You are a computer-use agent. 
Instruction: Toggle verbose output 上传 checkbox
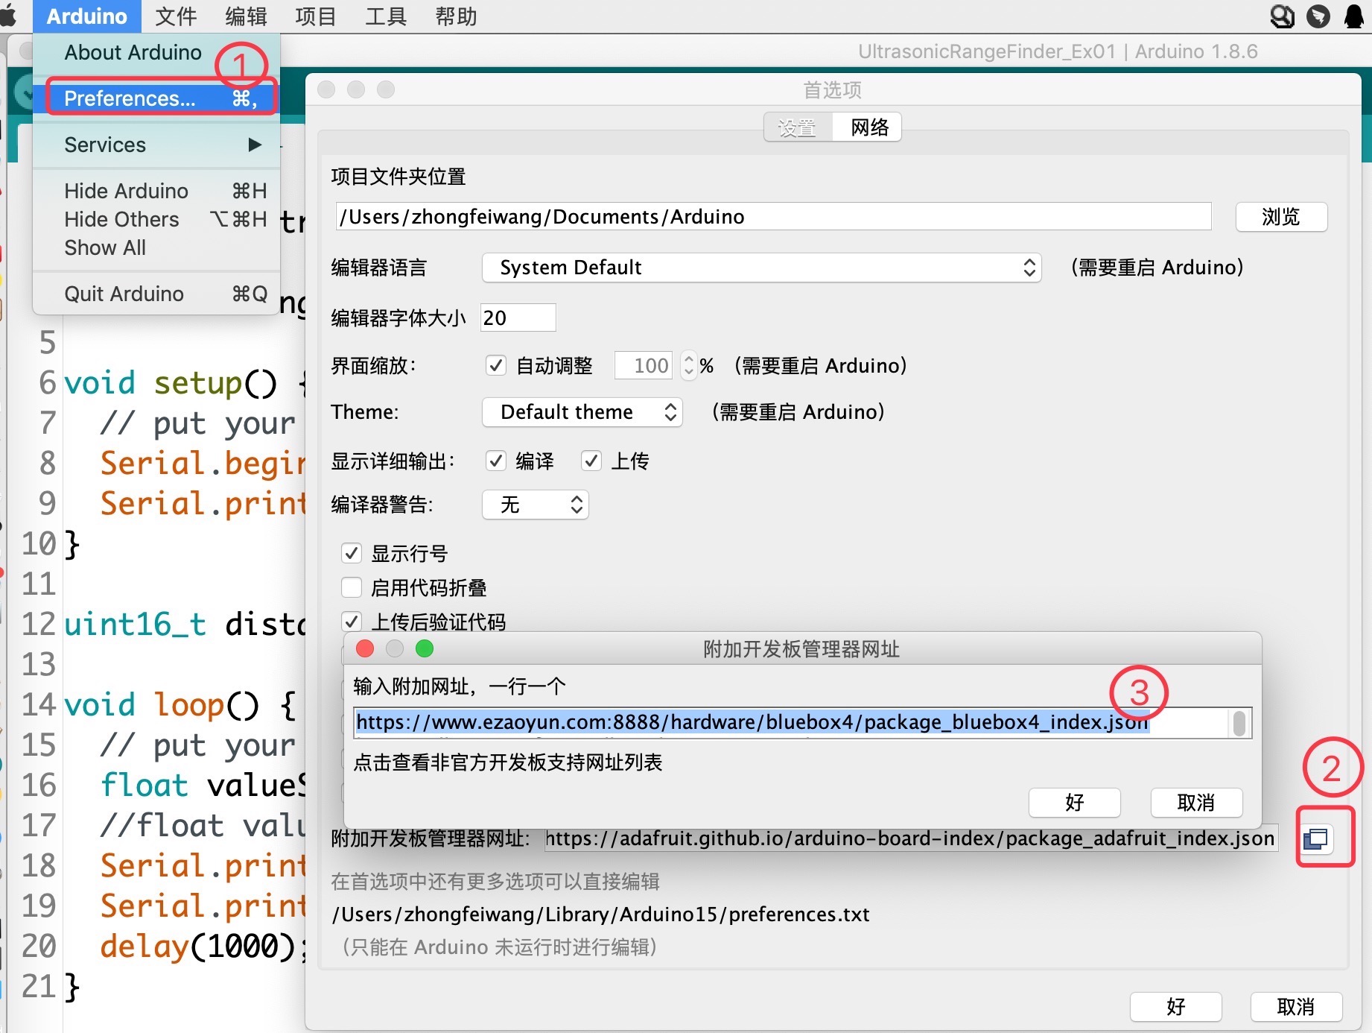point(591,461)
